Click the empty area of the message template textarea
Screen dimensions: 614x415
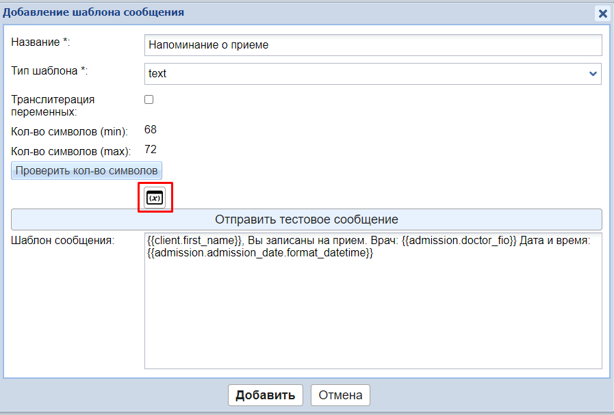[x=372, y=314]
